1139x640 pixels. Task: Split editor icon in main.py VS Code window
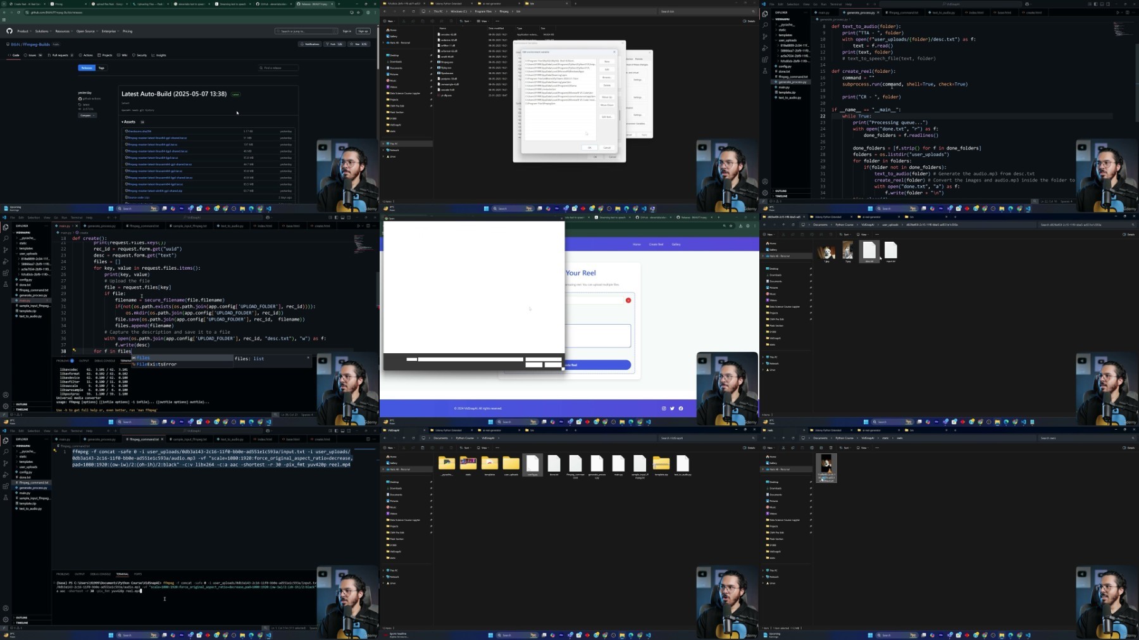(368, 226)
